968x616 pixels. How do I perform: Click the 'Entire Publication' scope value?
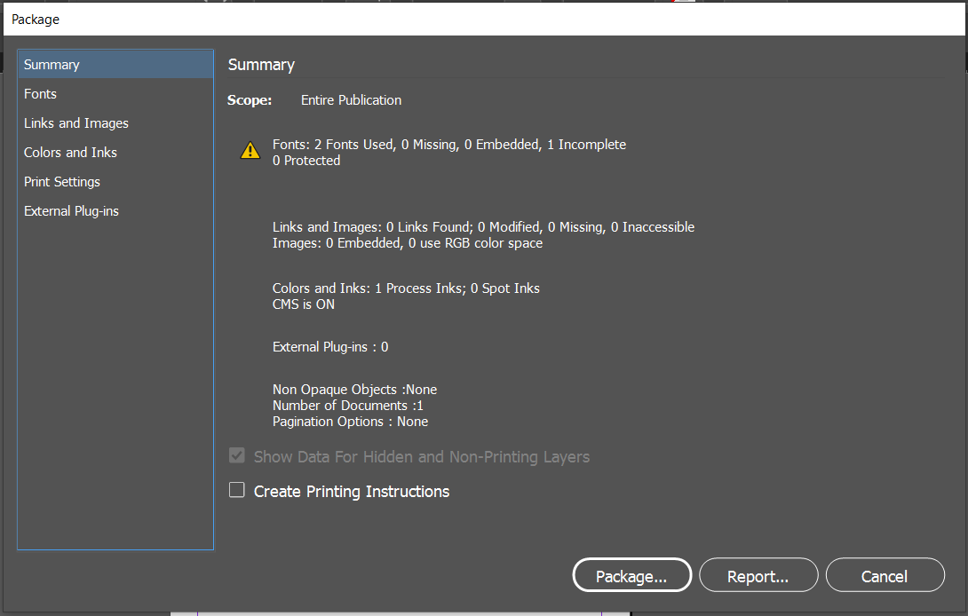[x=352, y=100]
